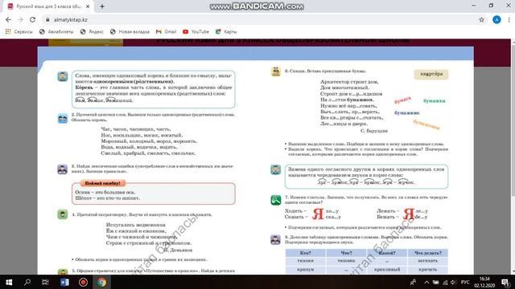The height and width of the screenshot is (289, 515).
Task: Click the exercise 4 icon
Action: pyautogui.click(x=63, y=214)
